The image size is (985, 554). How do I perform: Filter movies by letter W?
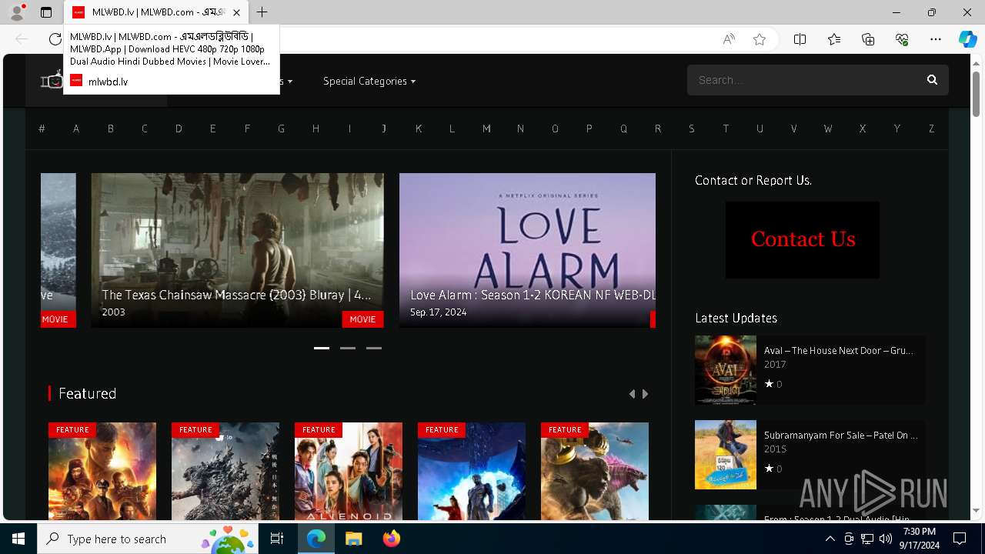coord(828,128)
